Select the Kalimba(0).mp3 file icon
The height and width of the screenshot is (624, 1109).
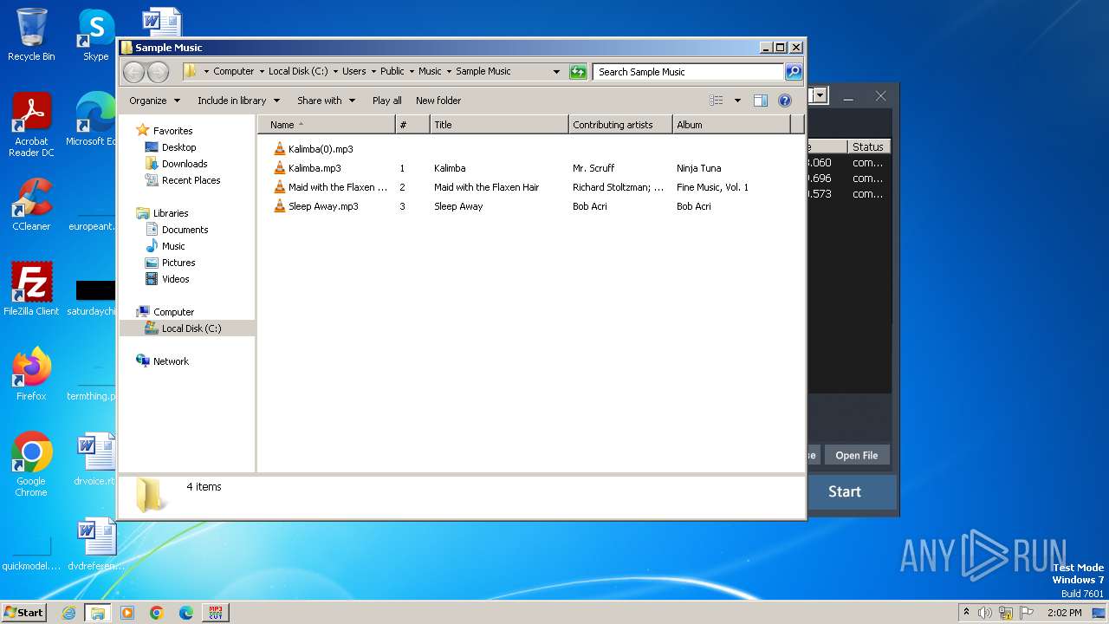pyautogui.click(x=279, y=149)
